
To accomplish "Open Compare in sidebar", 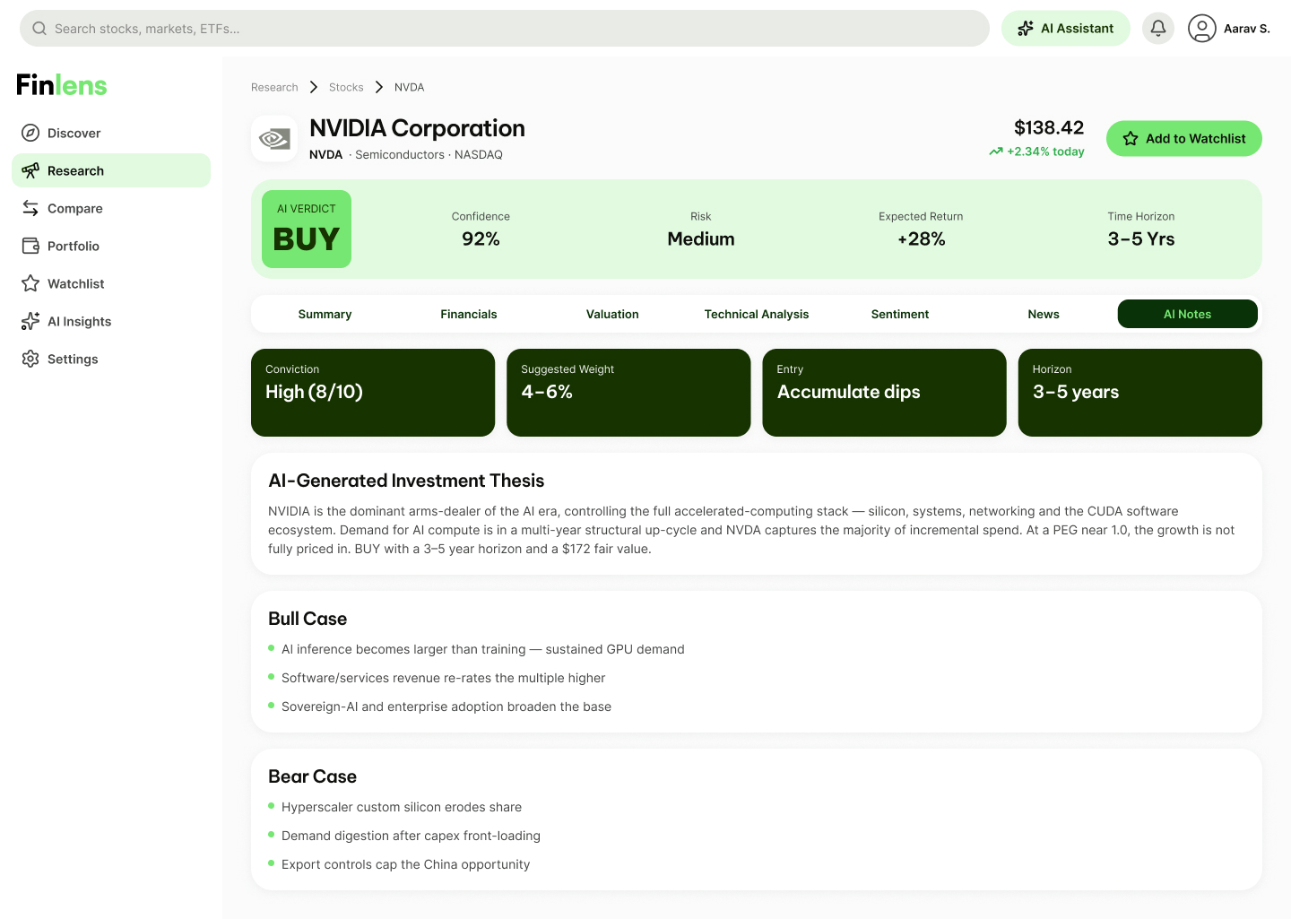I will click(x=111, y=208).
